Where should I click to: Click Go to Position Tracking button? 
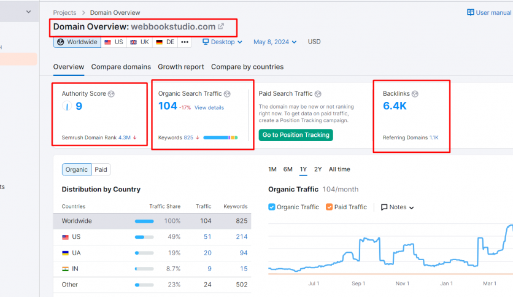(296, 135)
